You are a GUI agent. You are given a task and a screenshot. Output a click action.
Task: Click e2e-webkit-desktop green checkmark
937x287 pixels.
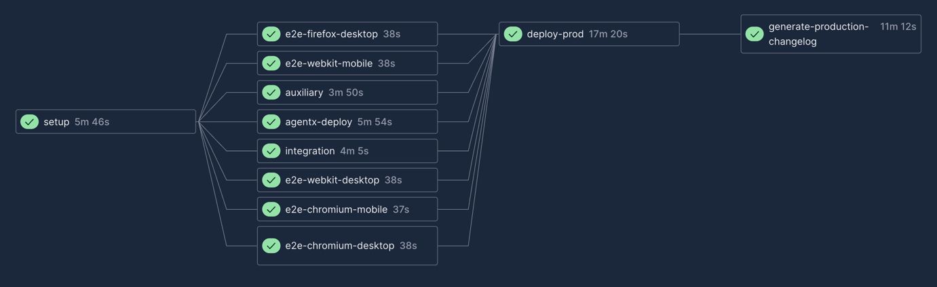point(271,180)
